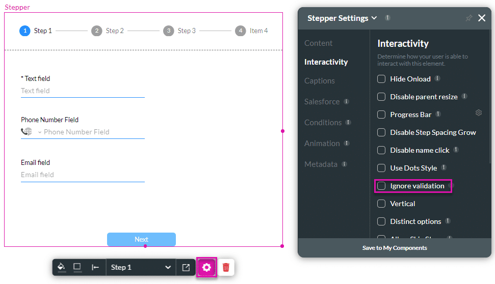Open the Metadata tab
The width and height of the screenshot is (495, 284).
(321, 164)
